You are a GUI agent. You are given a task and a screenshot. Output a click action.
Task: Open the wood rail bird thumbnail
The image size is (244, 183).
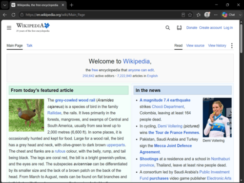point(26,115)
